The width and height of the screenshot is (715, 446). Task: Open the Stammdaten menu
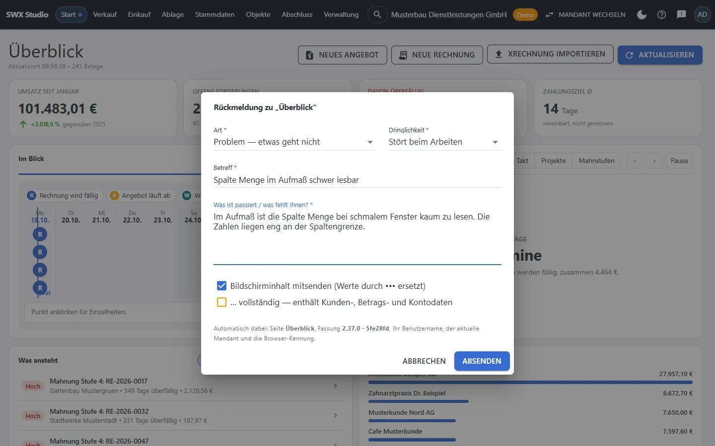[x=214, y=14]
